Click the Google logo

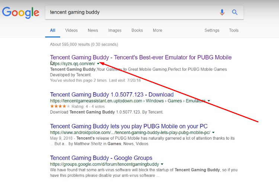point(20,13)
